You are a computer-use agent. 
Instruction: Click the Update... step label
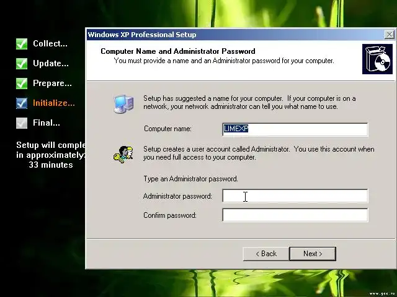pos(51,63)
